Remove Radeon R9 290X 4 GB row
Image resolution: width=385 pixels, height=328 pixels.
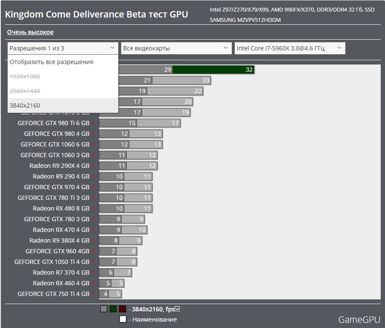93,166
